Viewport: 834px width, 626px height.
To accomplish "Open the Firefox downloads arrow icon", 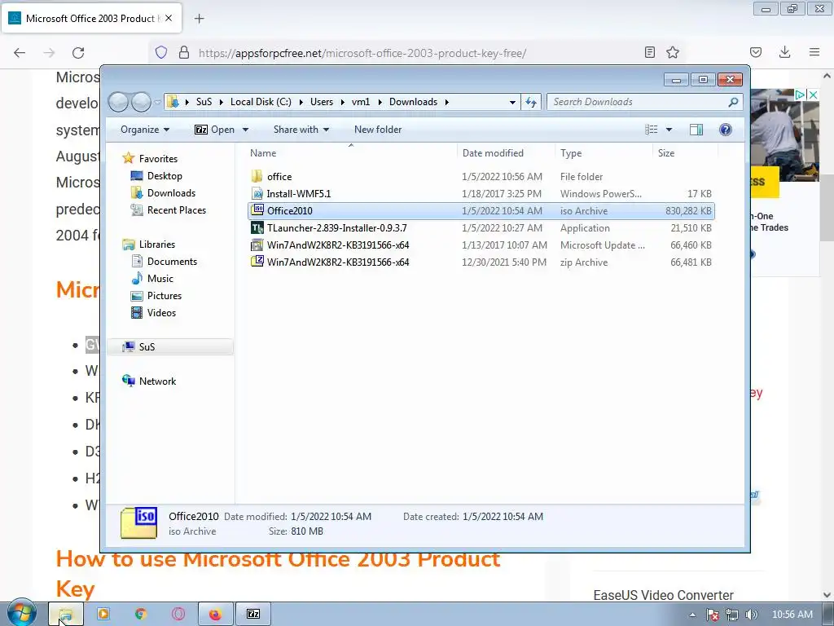I will click(x=784, y=52).
